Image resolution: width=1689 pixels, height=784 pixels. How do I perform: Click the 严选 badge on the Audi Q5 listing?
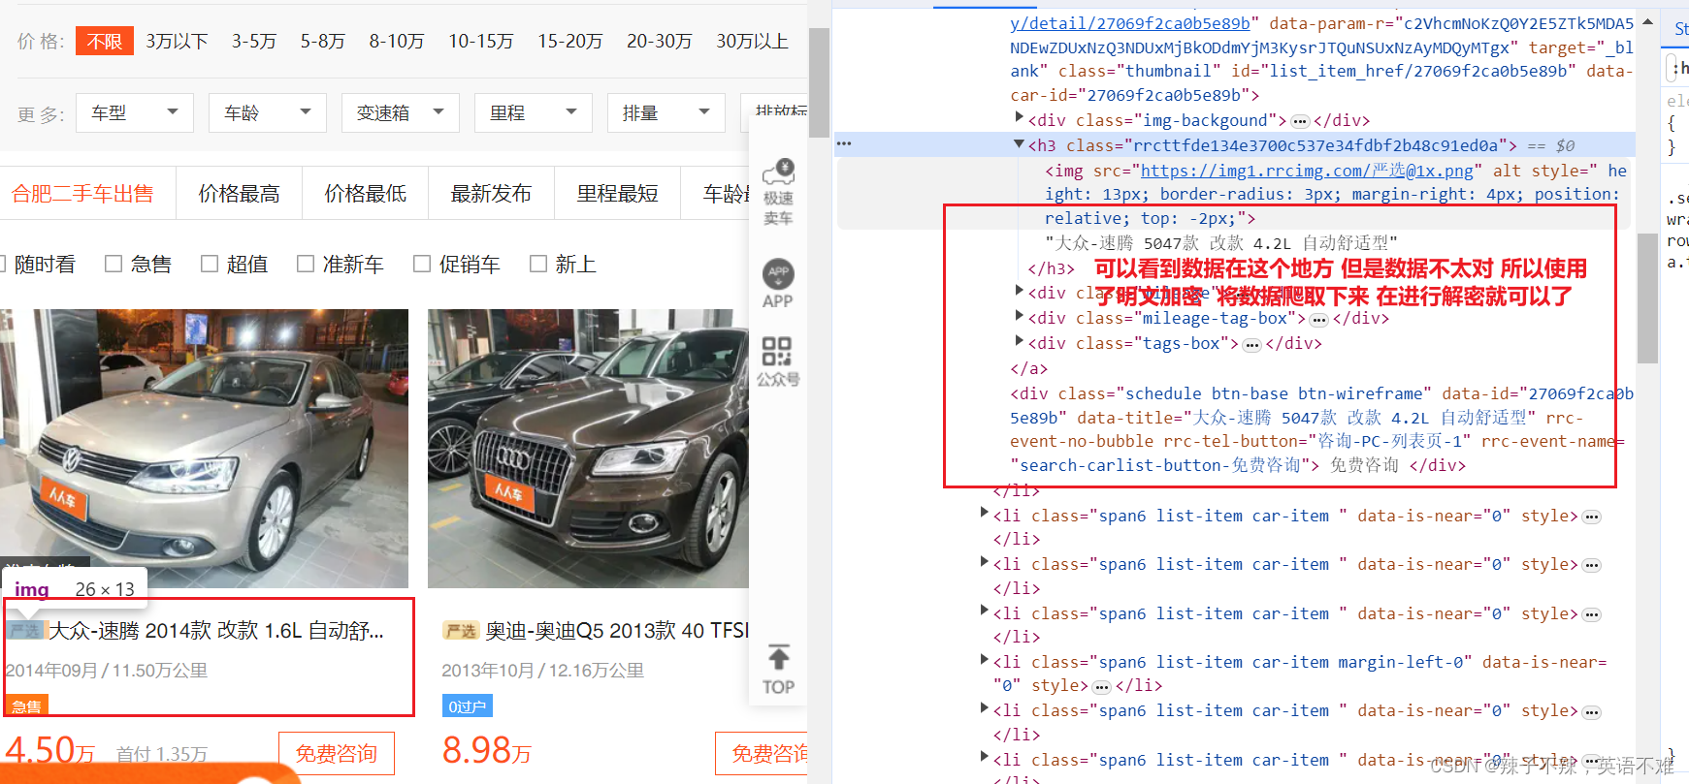coord(461,631)
